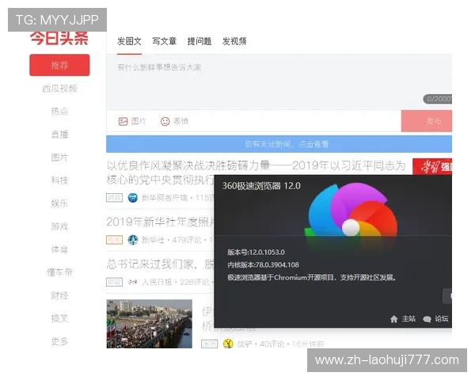Open the 总书记来过我们家 headline

click(x=160, y=264)
